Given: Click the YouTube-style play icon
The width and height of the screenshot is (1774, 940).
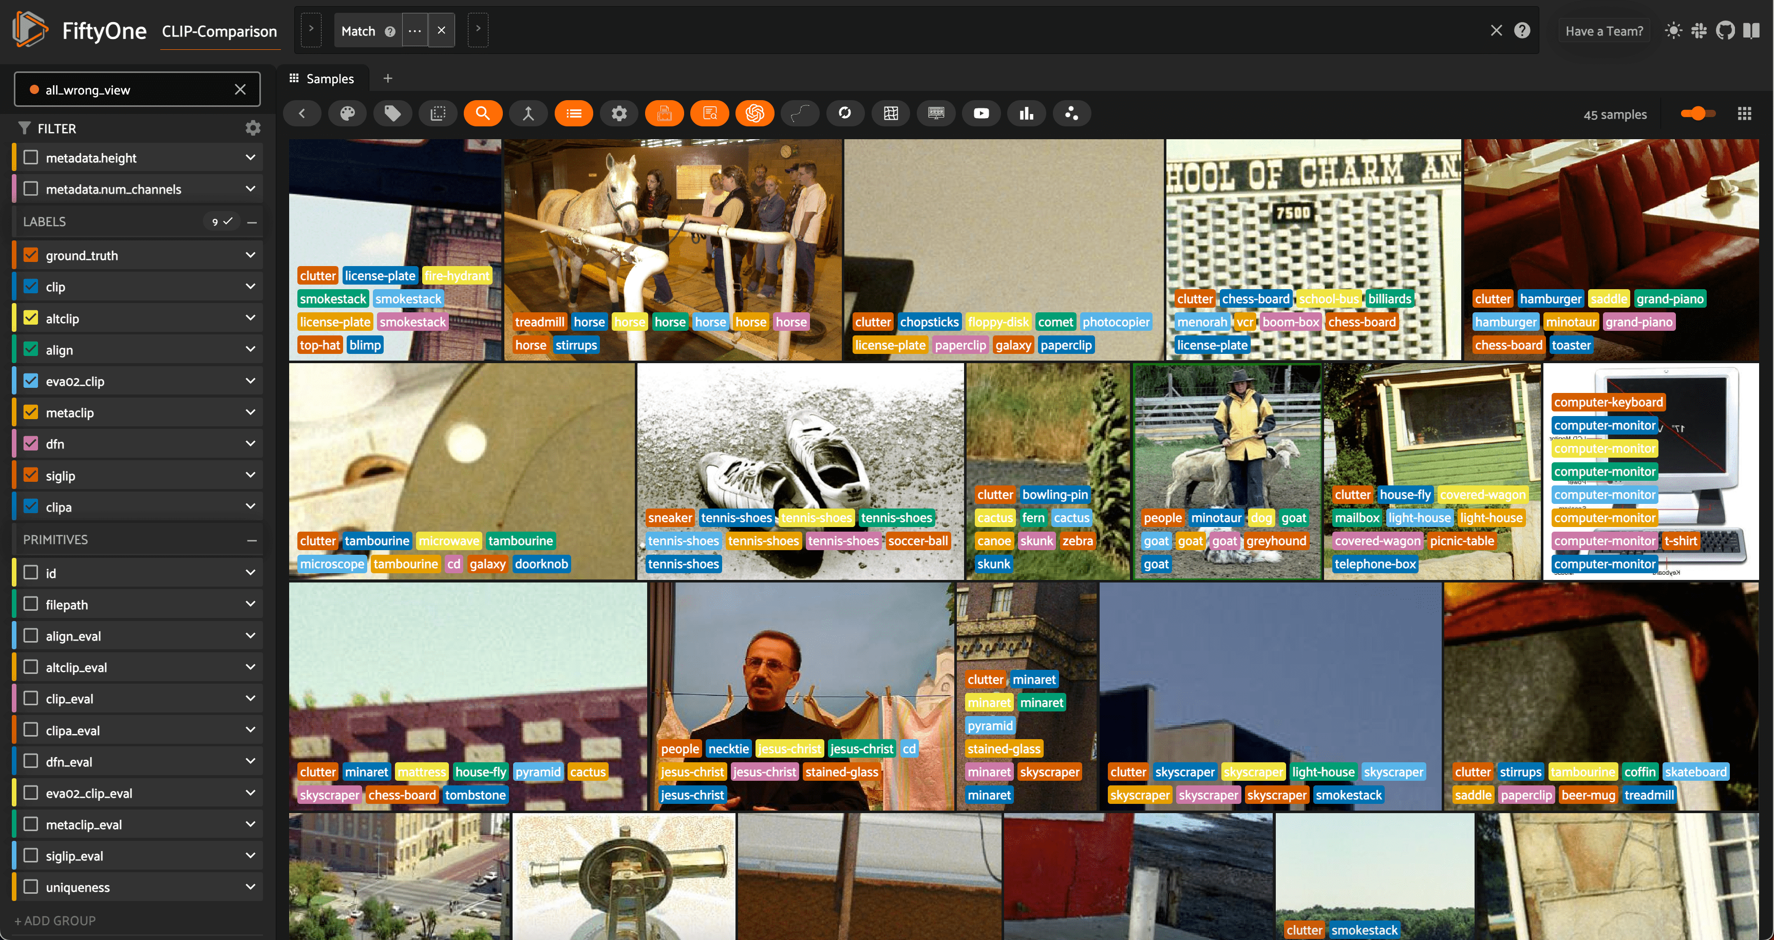Looking at the screenshot, I should pyautogui.click(x=980, y=114).
